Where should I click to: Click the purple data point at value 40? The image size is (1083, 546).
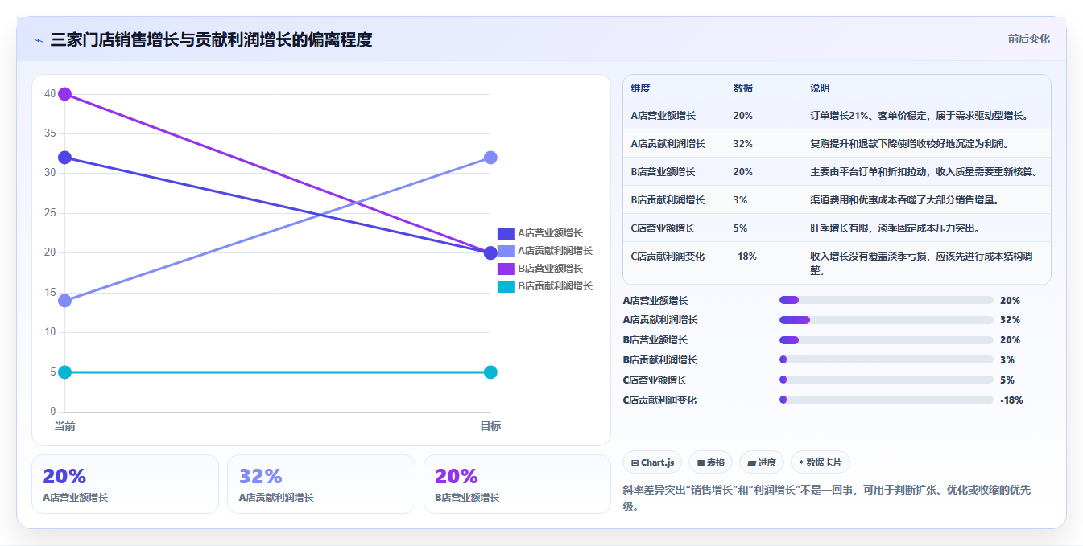[65, 94]
